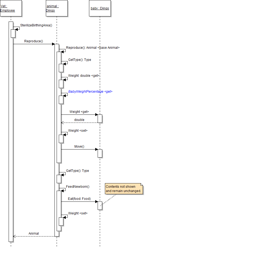
Task: Select the FeedNewborn() self-call label
Action: (78, 186)
